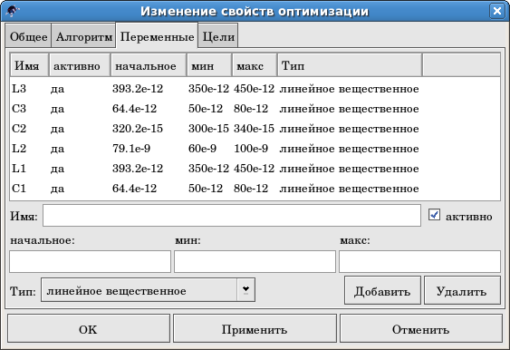This screenshot has height=350, width=510.
Task: Close the optimization properties dialog
Action: (497, 11)
